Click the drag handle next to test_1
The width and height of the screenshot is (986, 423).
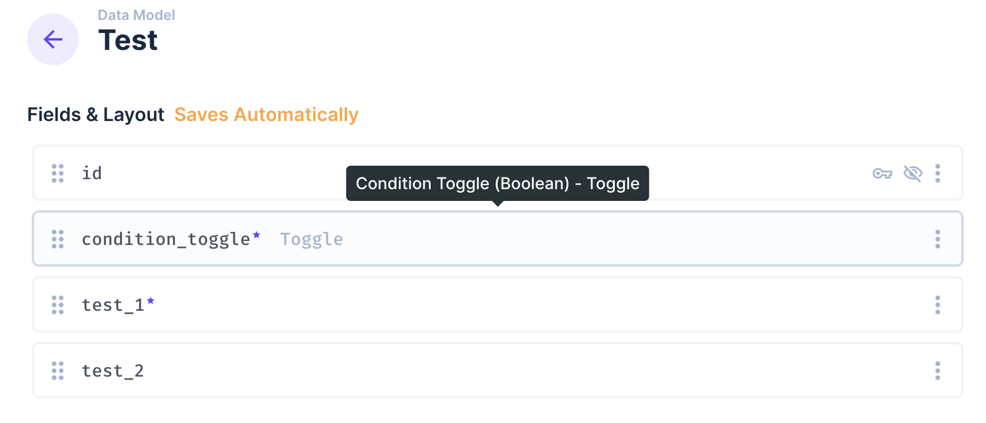click(x=57, y=304)
